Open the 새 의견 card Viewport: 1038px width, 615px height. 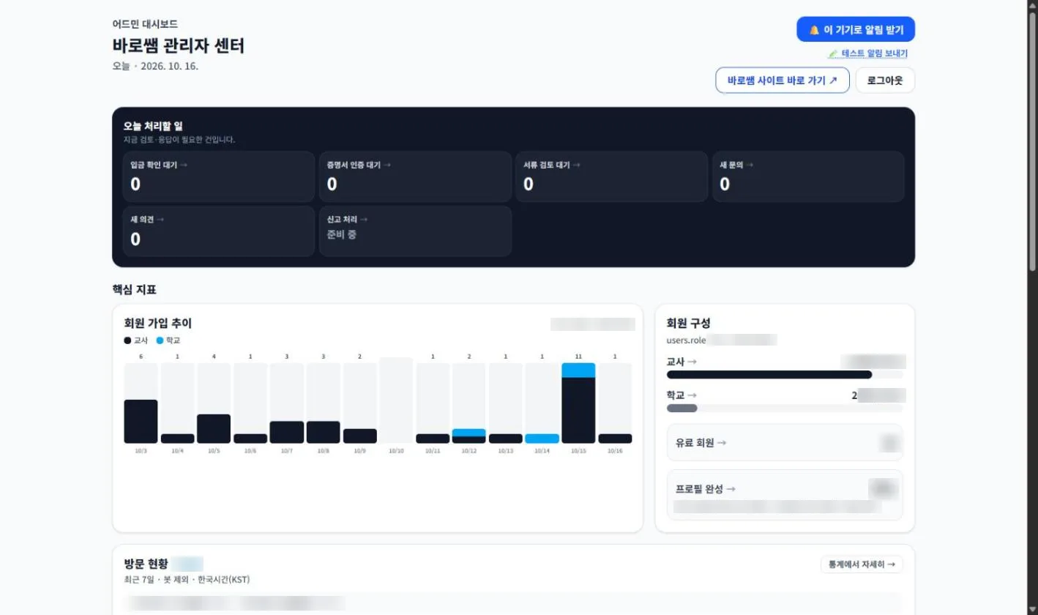pos(219,231)
